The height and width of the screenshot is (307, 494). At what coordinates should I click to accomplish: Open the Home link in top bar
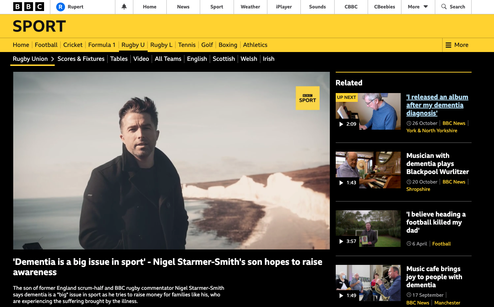149,7
